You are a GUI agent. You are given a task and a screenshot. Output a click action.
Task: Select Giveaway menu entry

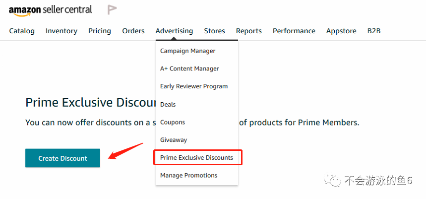pos(174,140)
